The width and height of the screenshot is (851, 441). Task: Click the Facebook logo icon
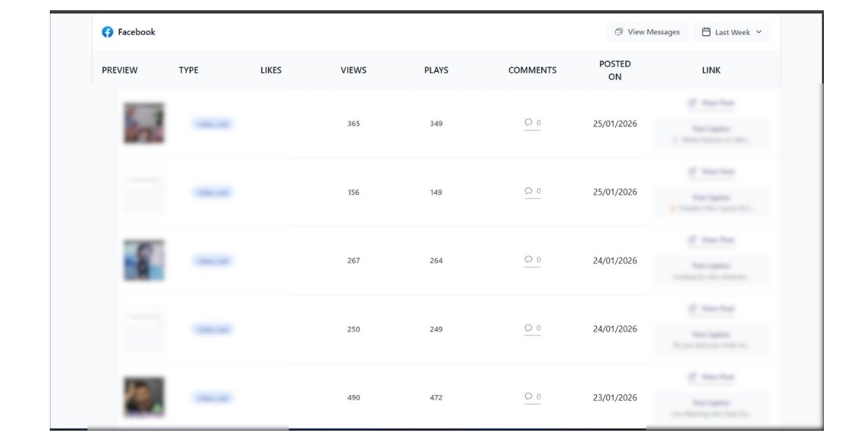108,32
